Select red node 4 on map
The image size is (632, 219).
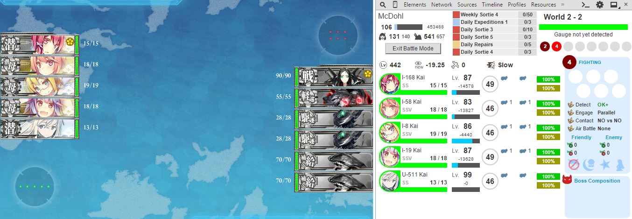(556, 46)
